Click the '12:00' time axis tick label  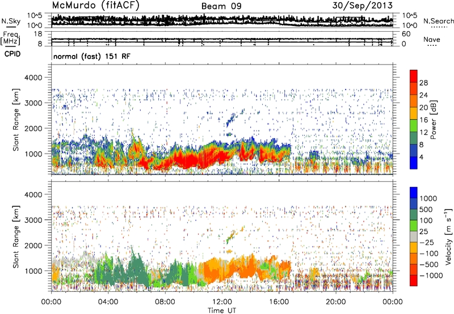pyautogui.click(x=222, y=302)
